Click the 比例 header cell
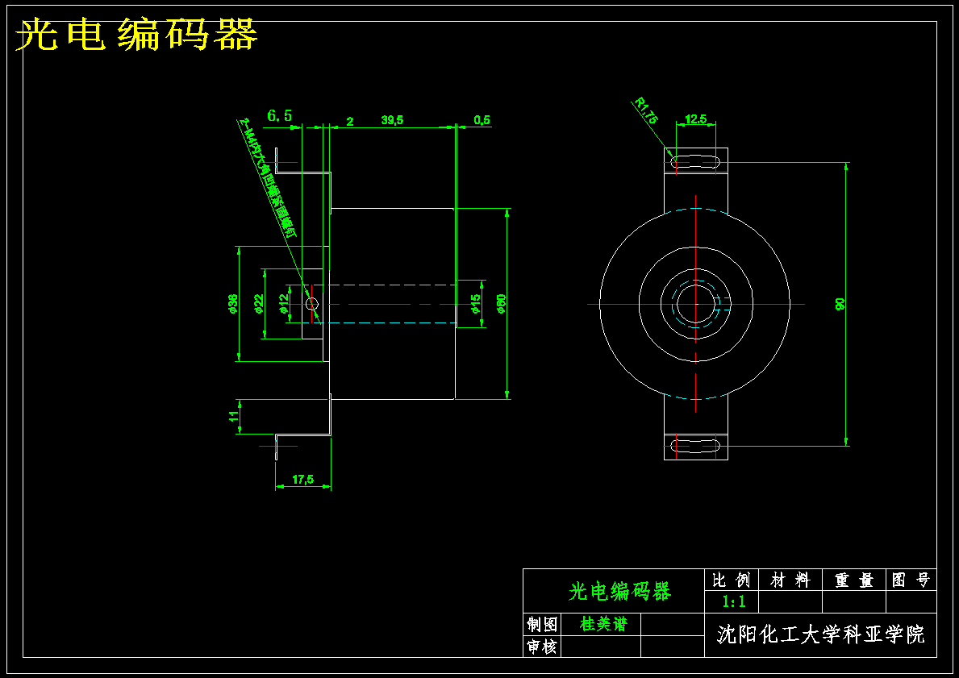This screenshot has width=959, height=678. (732, 580)
